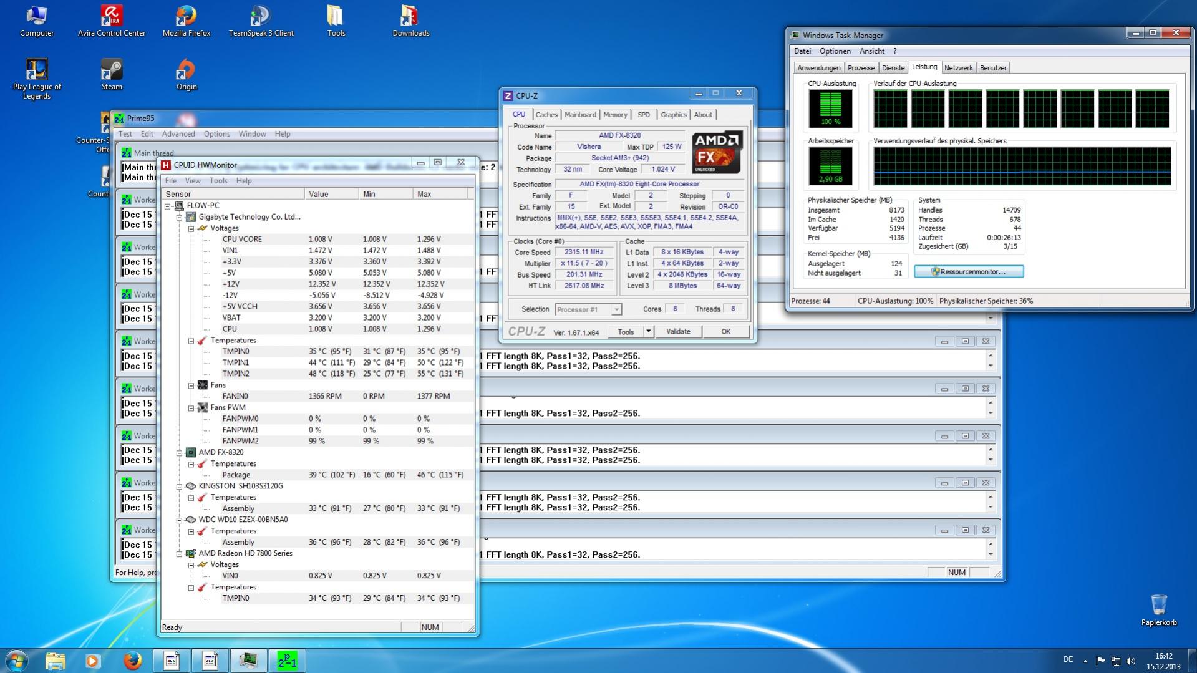The height and width of the screenshot is (673, 1197).
Task: Open the Advanced menu in Prime95
Action: pos(178,134)
